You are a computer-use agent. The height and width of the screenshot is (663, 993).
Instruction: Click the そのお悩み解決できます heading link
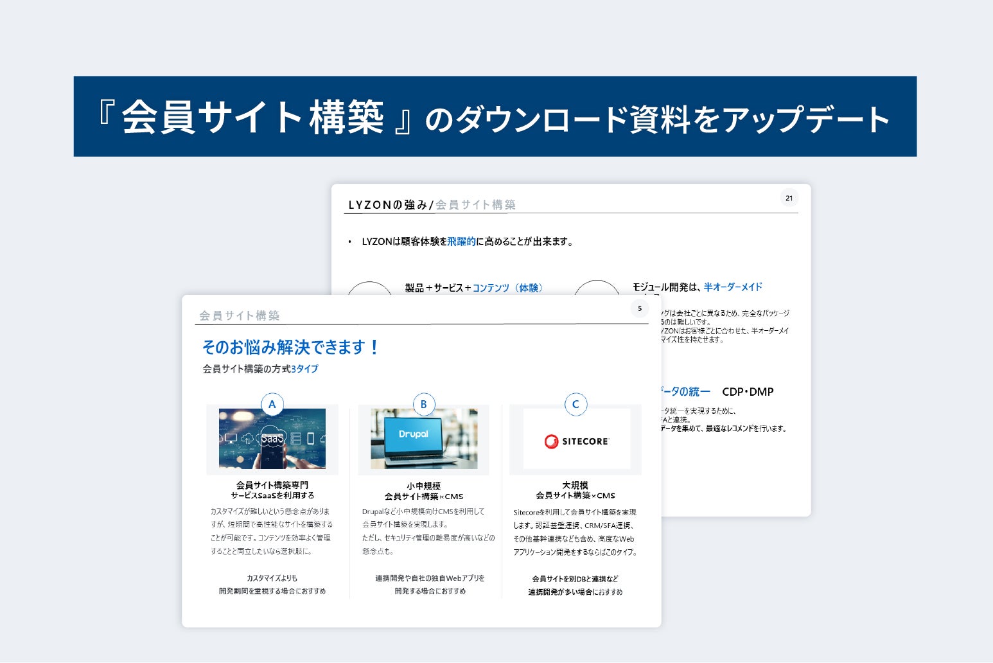pos(290,346)
